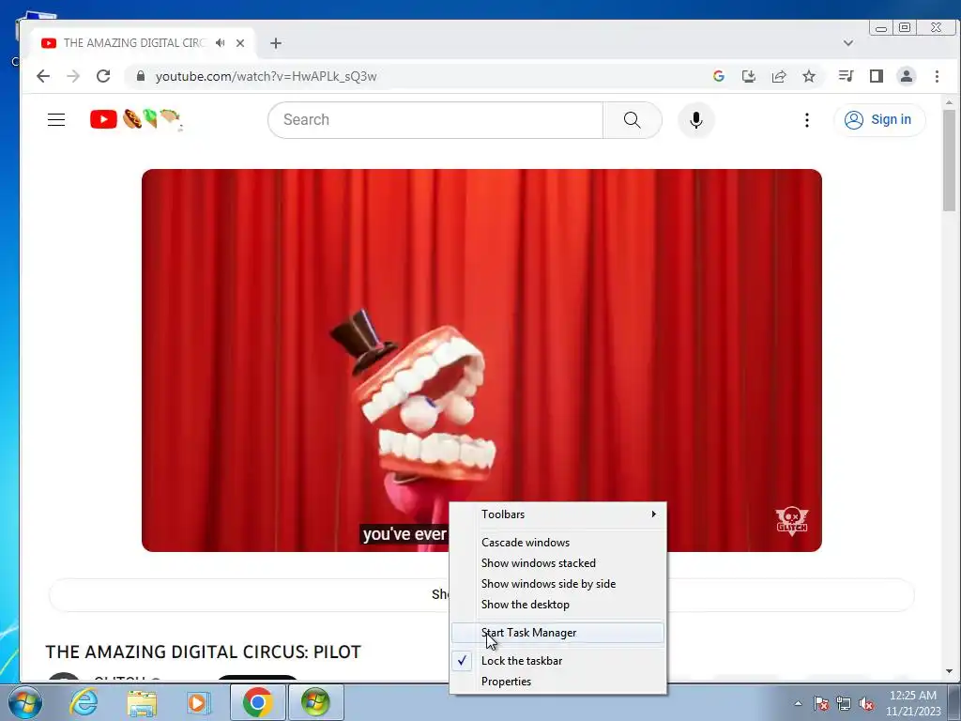Image resolution: width=961 pixels, height=721 pixels.
Task: Open Chrome profile avatar icon
Action: point(906,76)
